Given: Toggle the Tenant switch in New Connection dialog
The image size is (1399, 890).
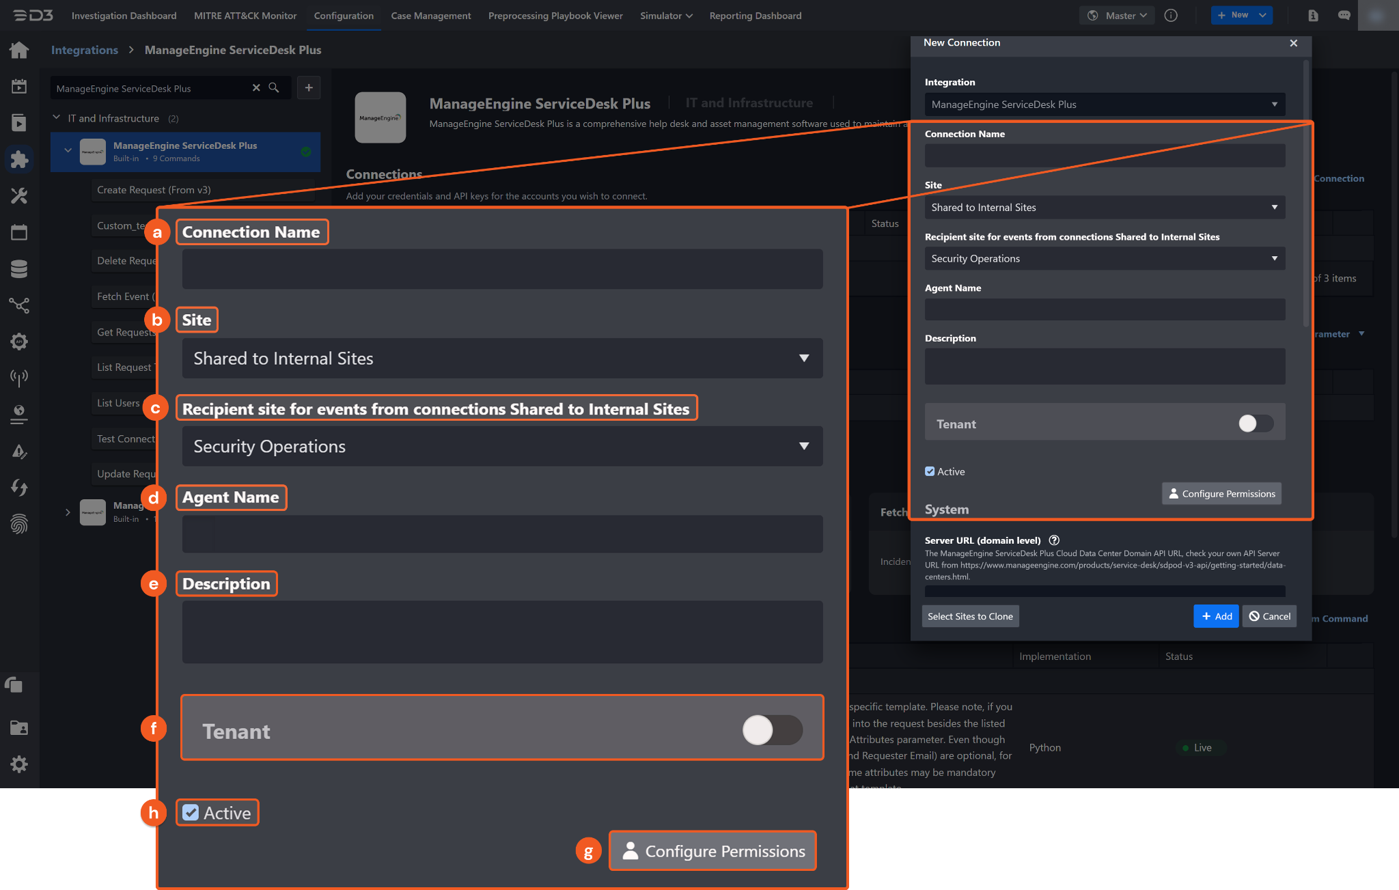Looking at the screenshot, I should point(1256,423).
